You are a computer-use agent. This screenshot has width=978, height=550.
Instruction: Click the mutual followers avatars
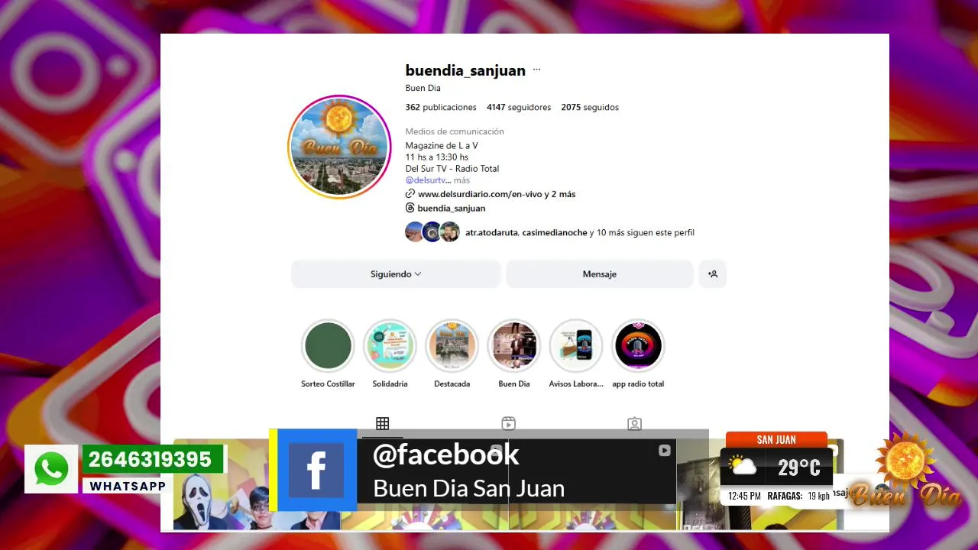click(x=432, y=232)
